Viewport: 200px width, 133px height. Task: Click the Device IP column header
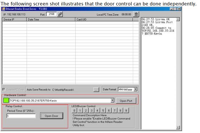[14, 19]
